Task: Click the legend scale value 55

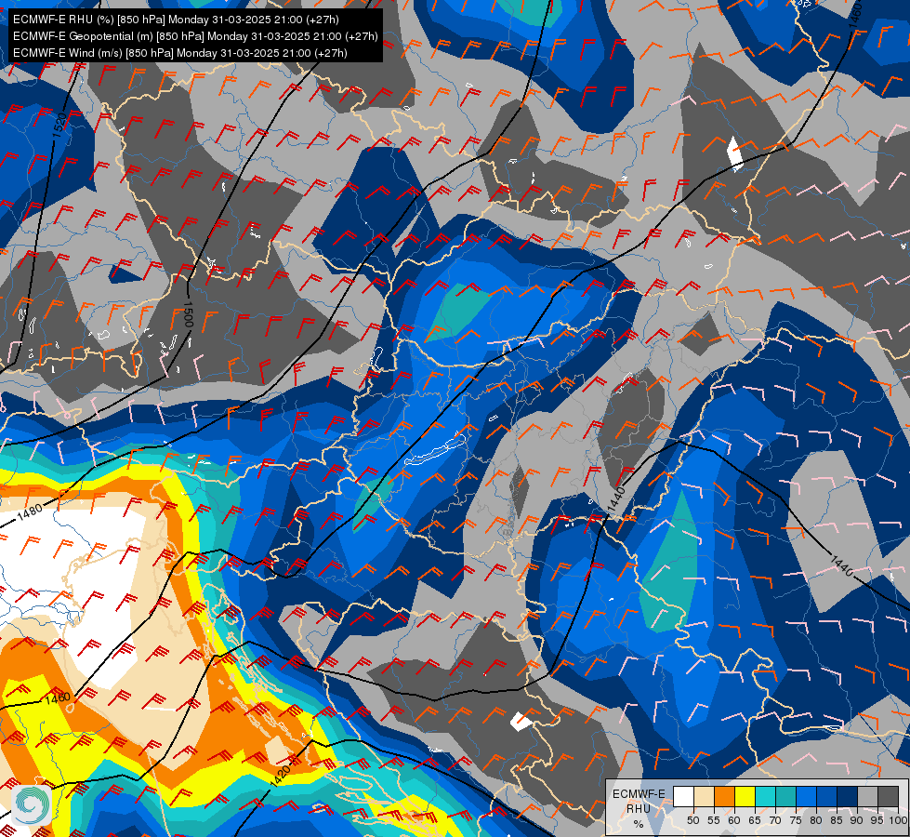Action: [x=713, y=820]
